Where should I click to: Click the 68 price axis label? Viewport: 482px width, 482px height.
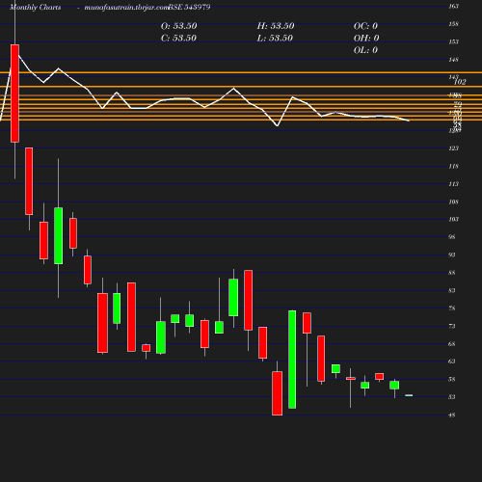(452, 344)
